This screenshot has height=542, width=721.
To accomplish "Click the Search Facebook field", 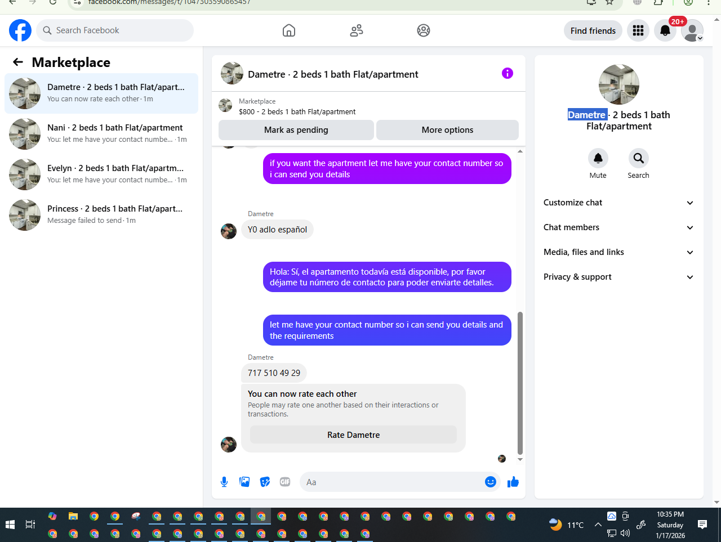I will 115,30.
